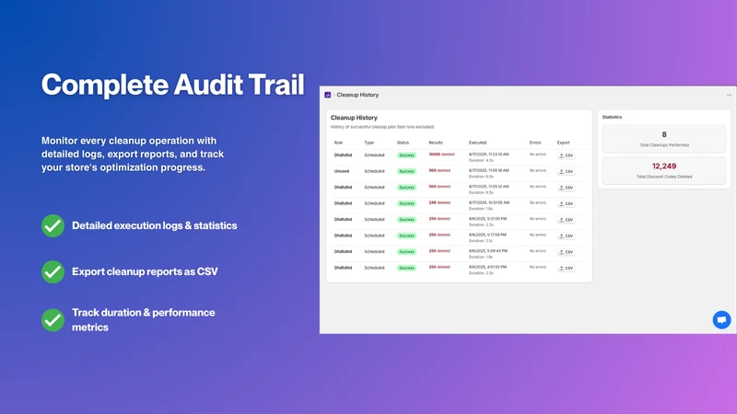The height and width of the screenshot is (414, 737).
Task: Click the Cleanup History card heading
Action: click(354, 118)
